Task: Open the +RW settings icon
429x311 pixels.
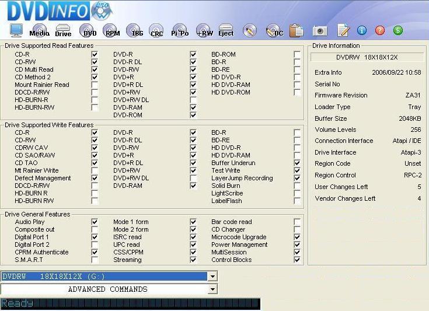Action: (x=204, y=30)
